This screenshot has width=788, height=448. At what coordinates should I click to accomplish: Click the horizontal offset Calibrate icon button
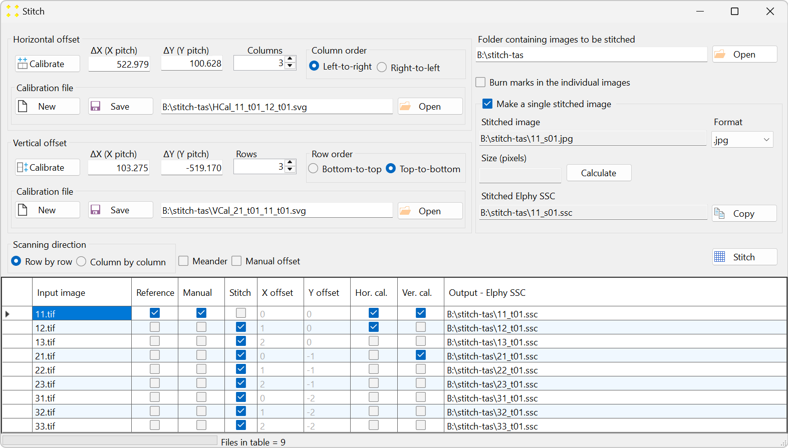(48, 64)
